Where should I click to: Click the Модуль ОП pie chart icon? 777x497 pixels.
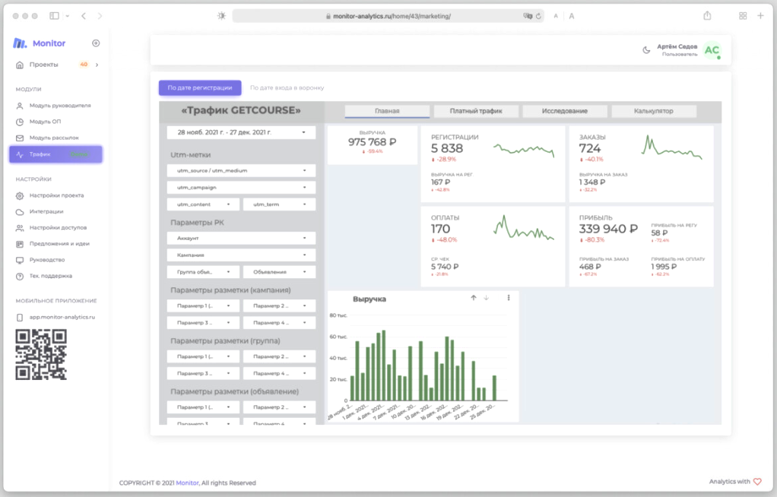tap(20, 122)
